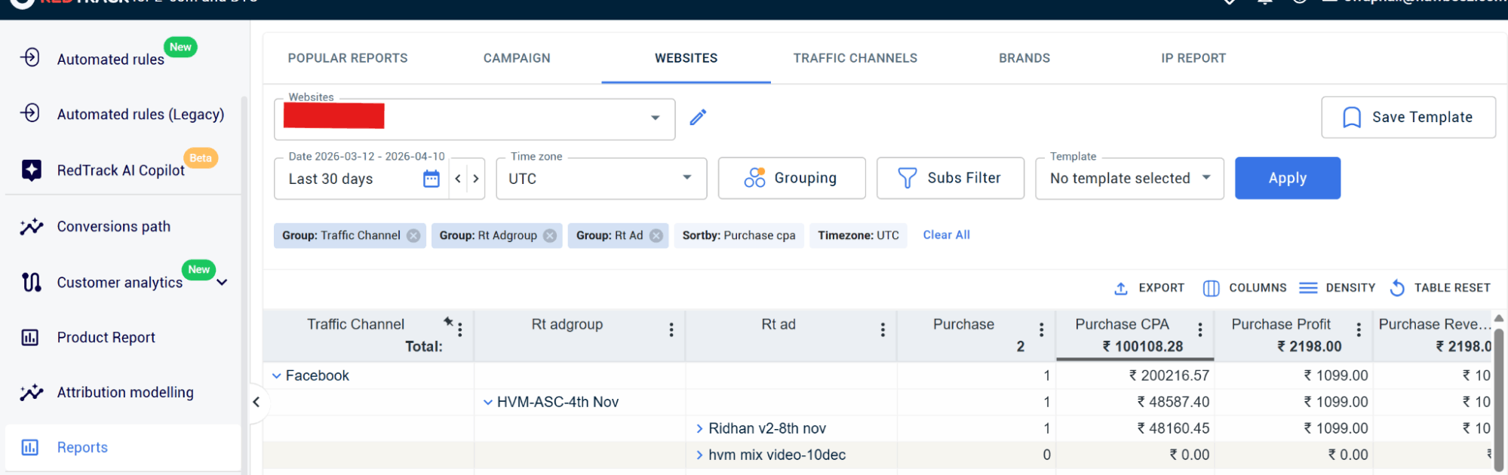Open Automated rules (Legacy) sidebar item
Screen dimensions: 1508x475
[140, 114]
